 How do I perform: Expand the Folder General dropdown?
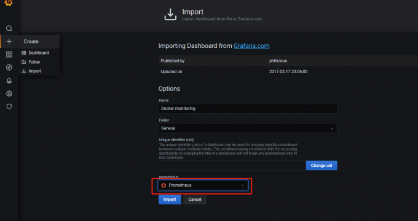click(248, 128)
